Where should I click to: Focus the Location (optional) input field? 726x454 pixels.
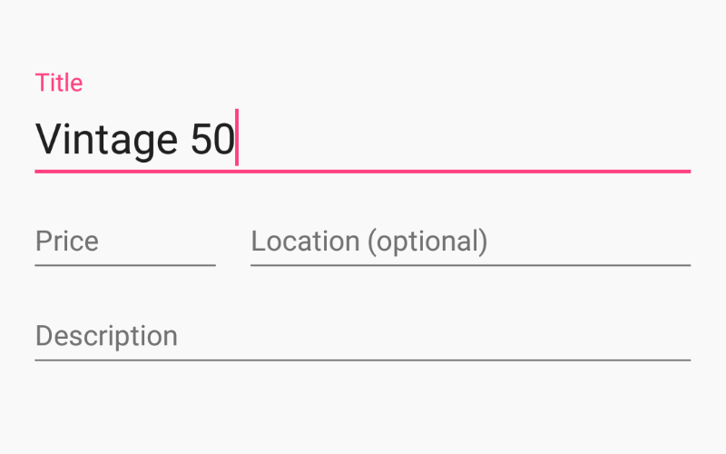click(x=470, y=242)
